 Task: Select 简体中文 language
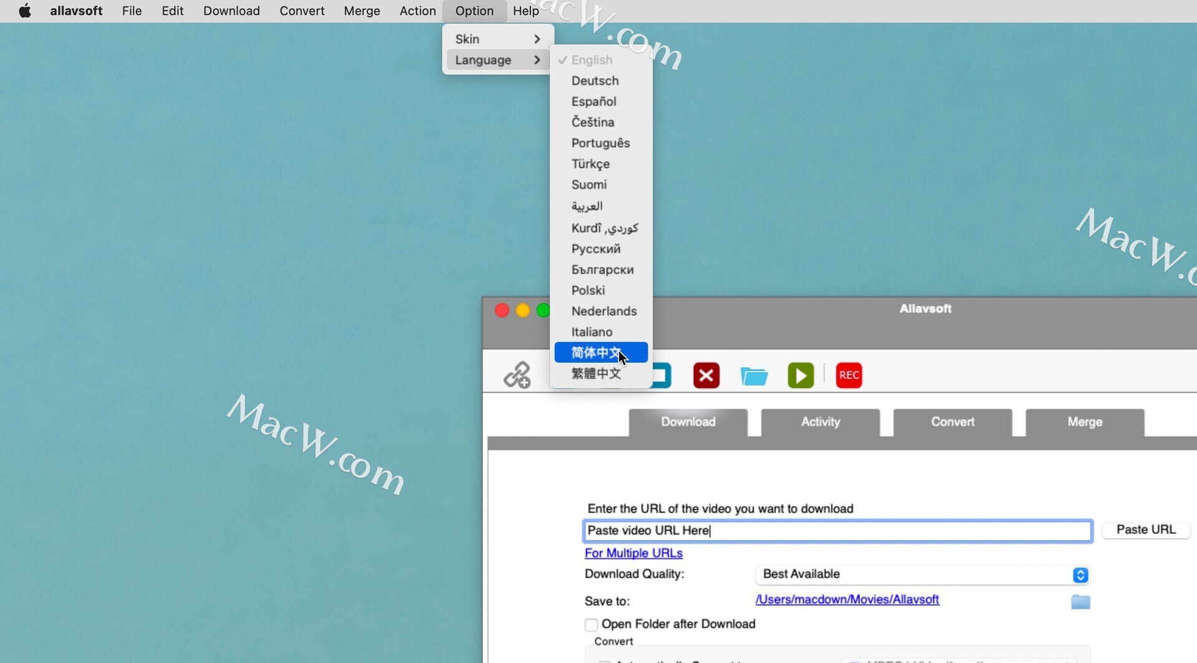click(x=601, y=353)
